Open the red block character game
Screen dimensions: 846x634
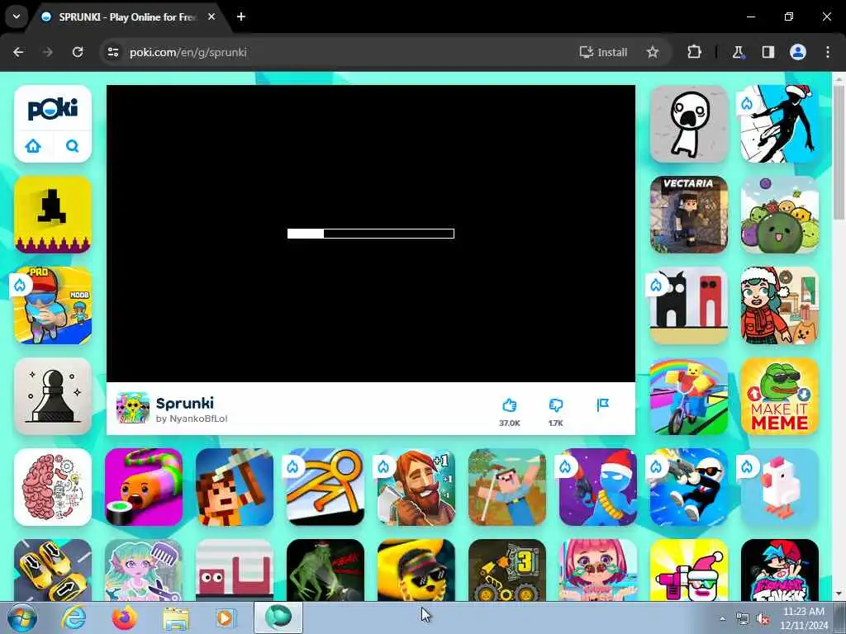235,570
